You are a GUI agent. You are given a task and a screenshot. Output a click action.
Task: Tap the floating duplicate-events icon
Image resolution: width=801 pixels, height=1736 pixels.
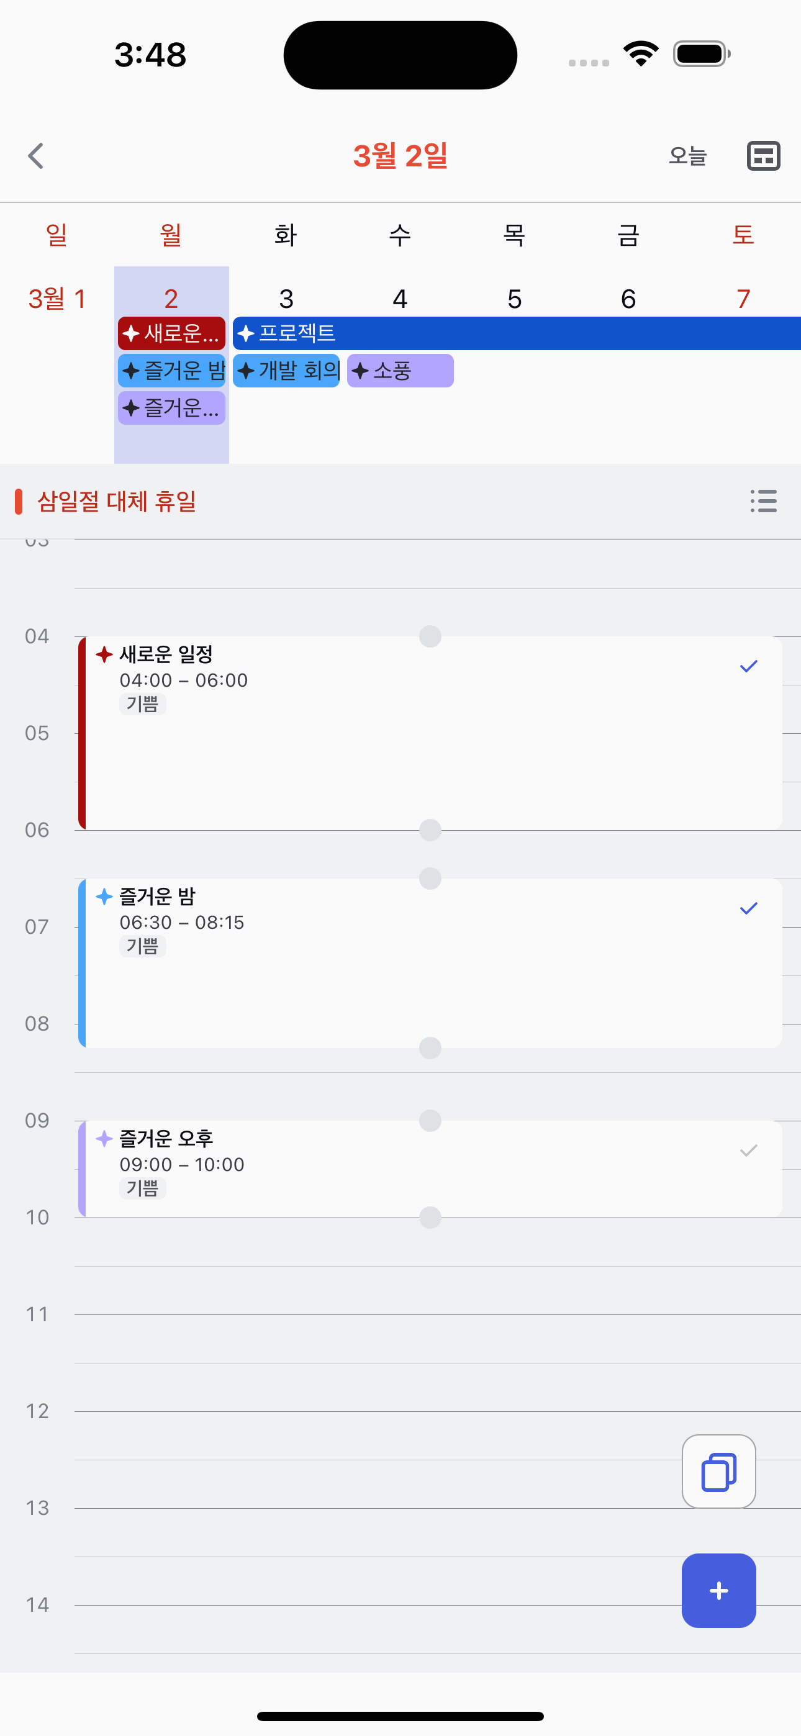coord(718,1470)
